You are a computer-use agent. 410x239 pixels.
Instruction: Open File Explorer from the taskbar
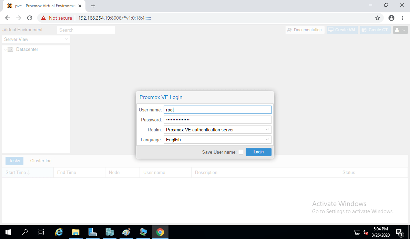point(75,232)
